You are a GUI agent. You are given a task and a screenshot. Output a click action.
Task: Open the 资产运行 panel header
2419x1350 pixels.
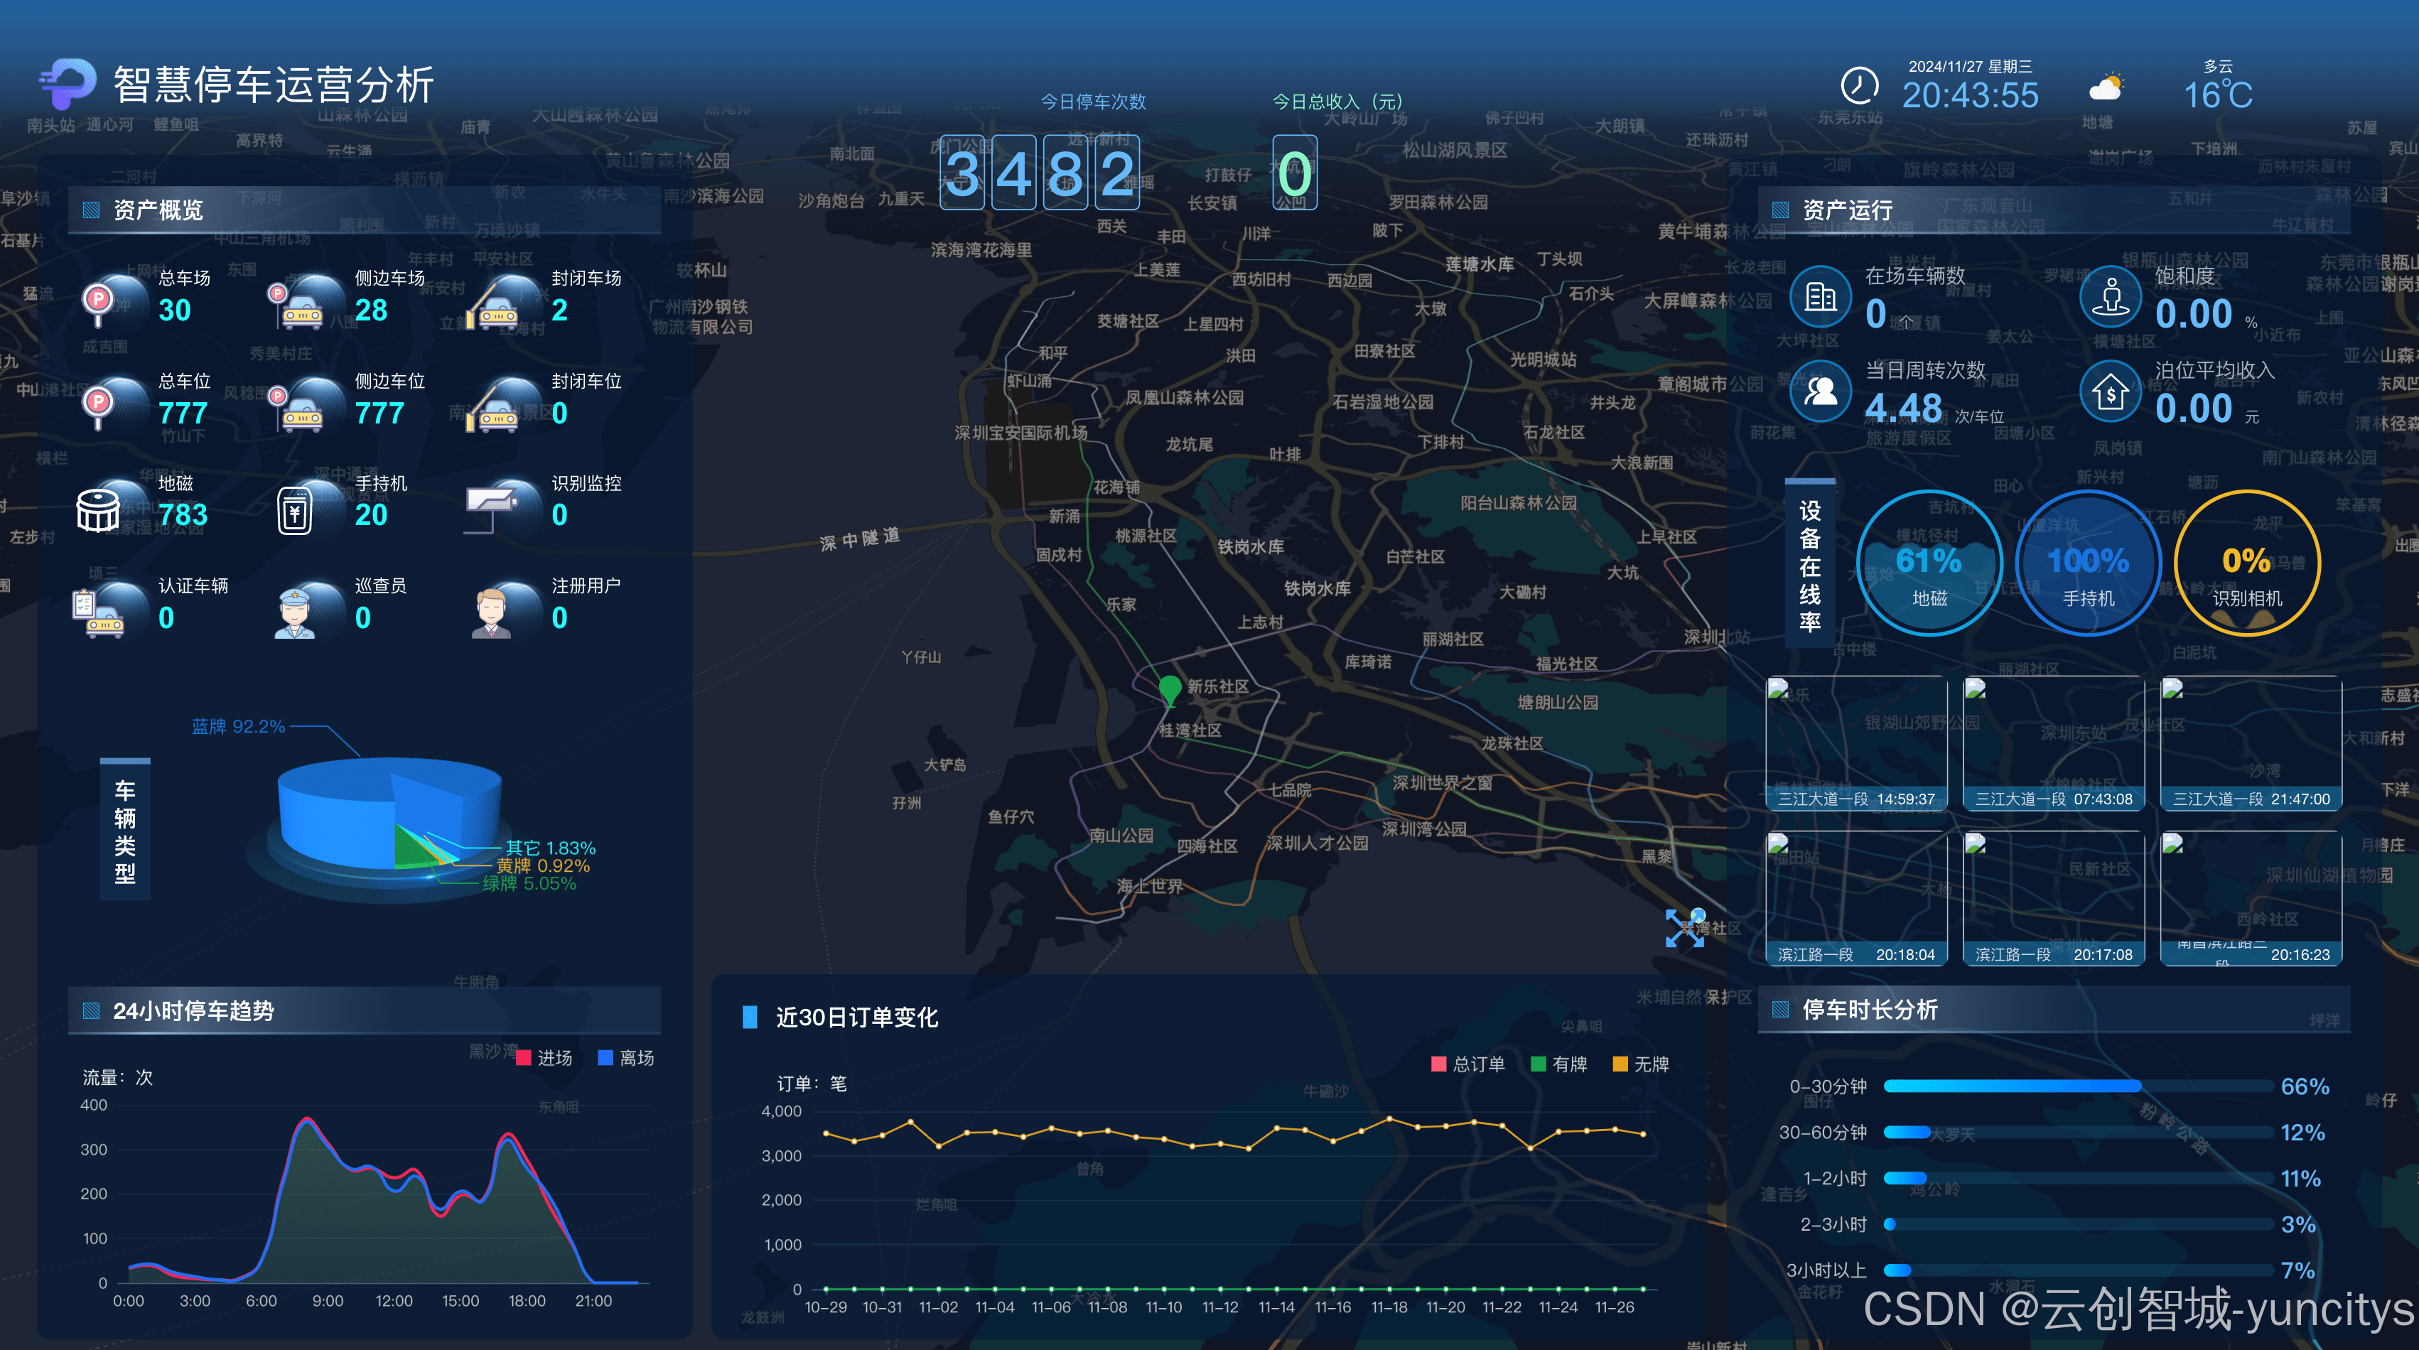point(2054,210)
